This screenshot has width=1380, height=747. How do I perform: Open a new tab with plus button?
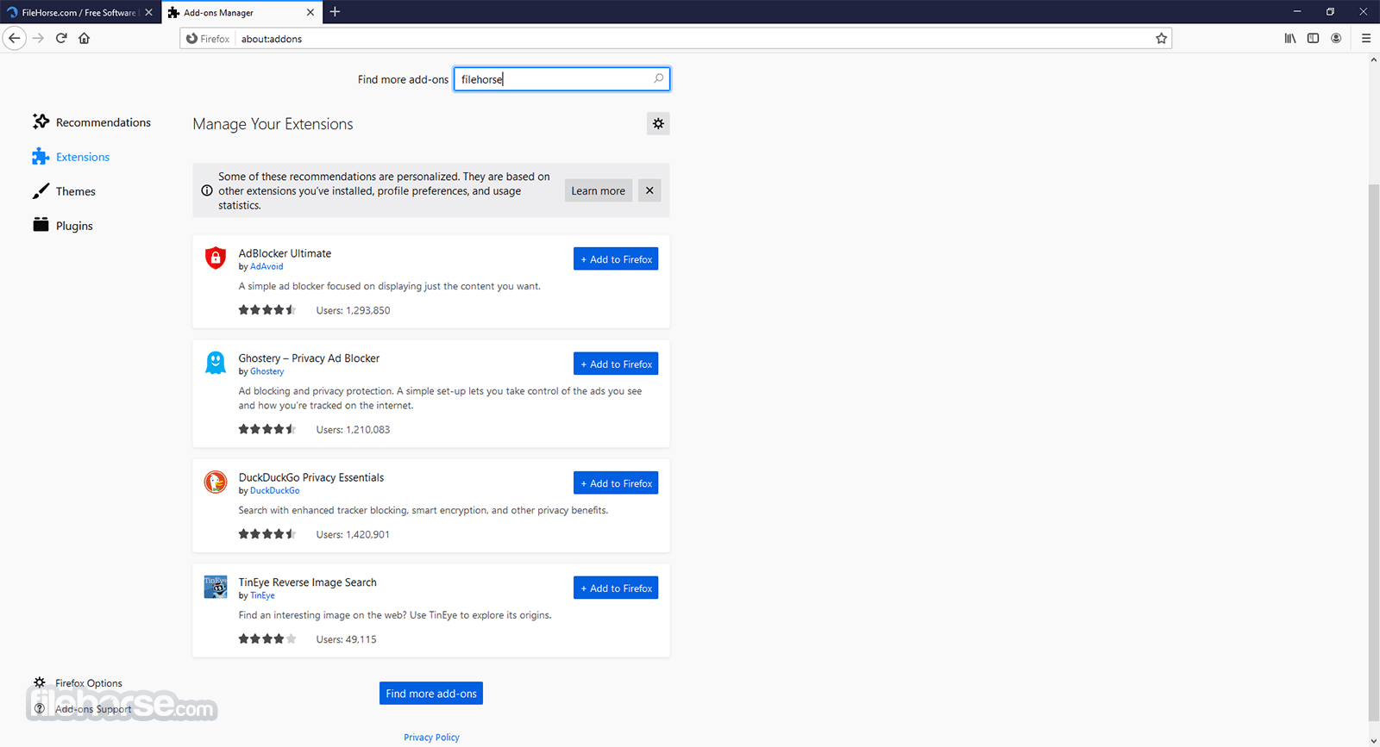(x=335, y=11)
